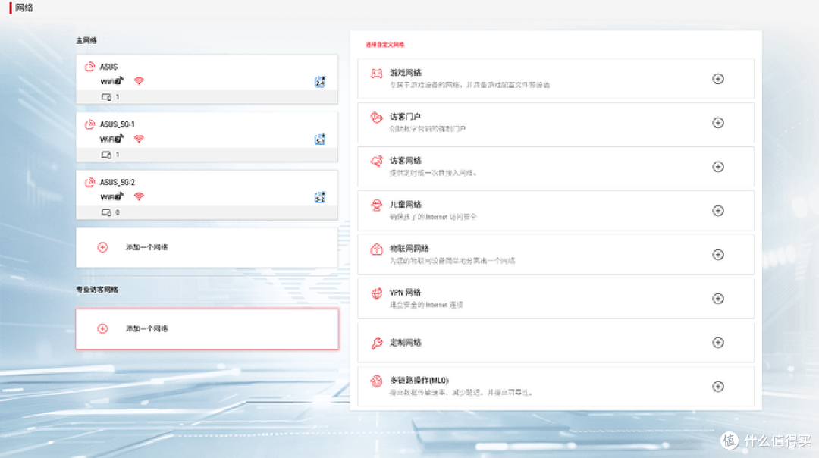
Task: Select the 定制网络 option title
Action: point(405,343)
